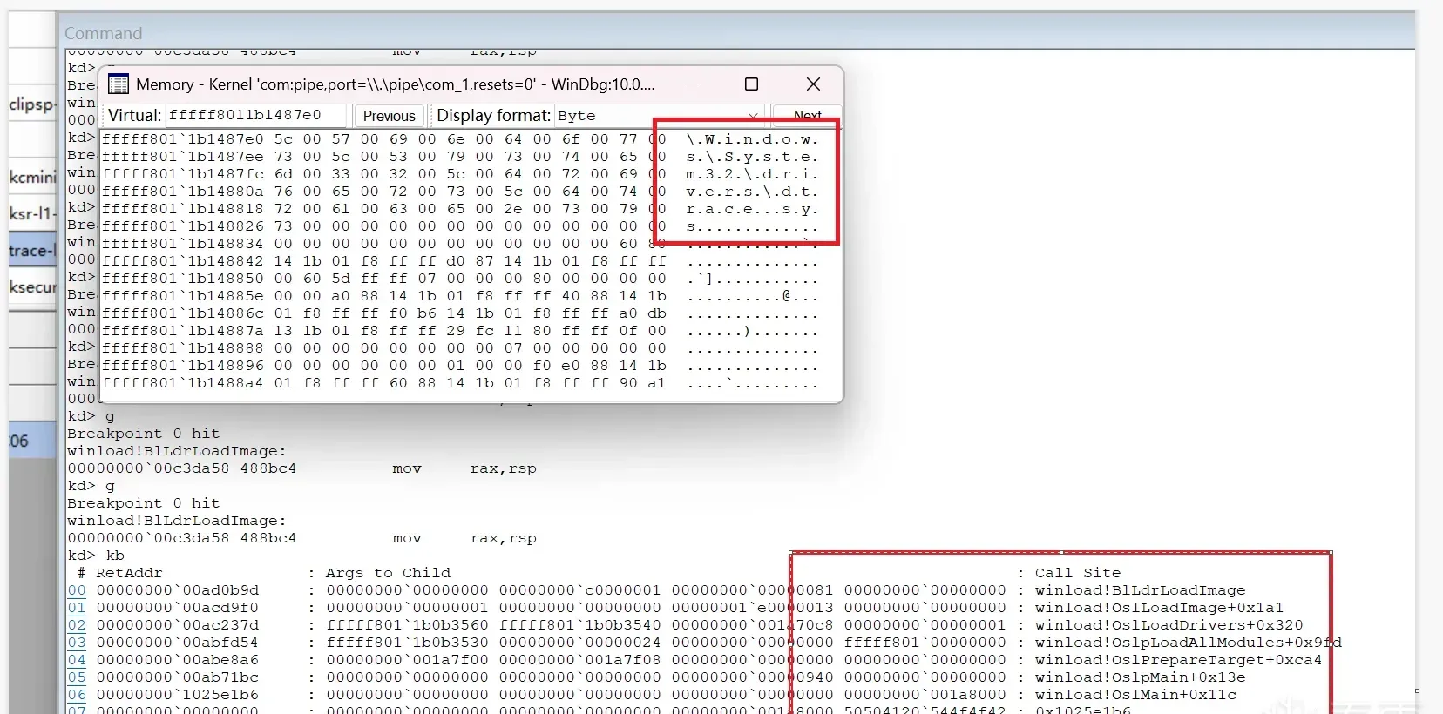Open stack frame 01 link
The image size is (1443, 714).
click(x=77, y=608)
